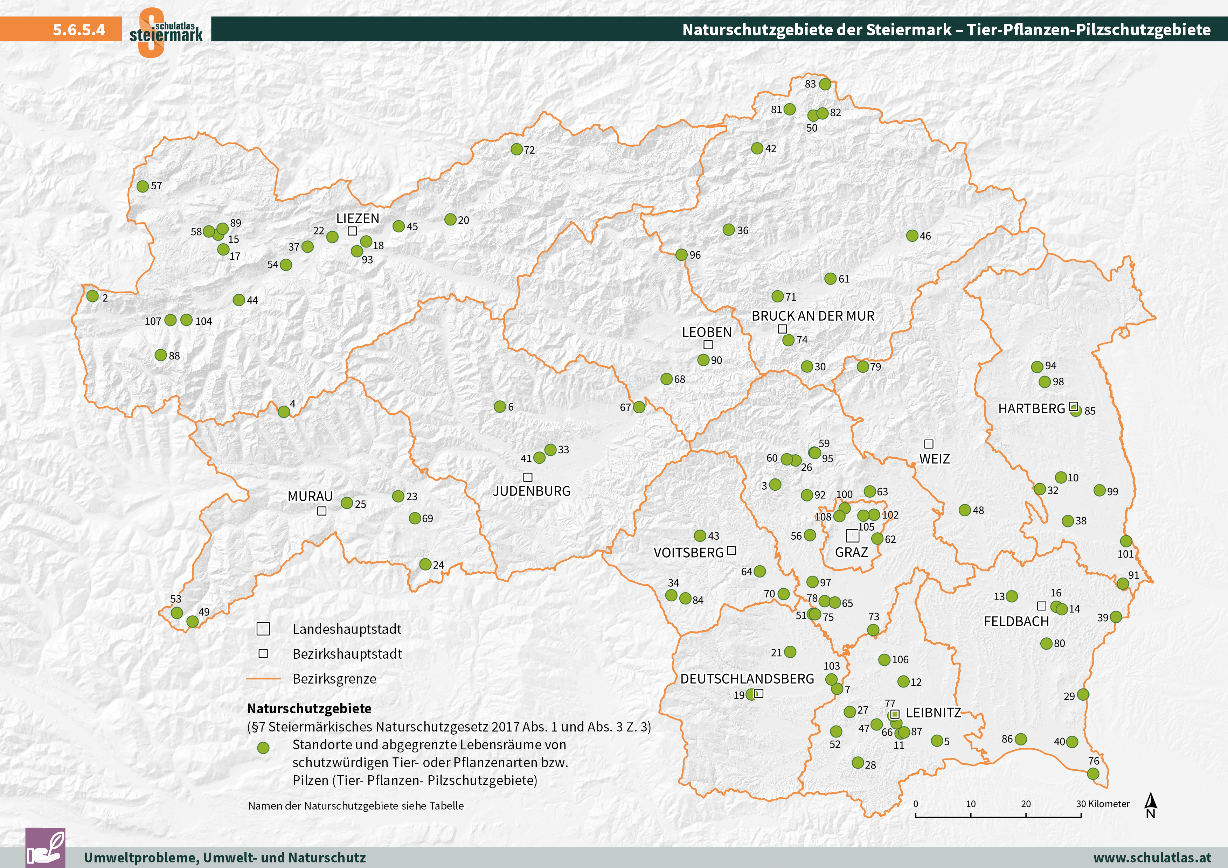Click the orange 5.6.5.4 section number
The height and width of the screenshot is (868, 1228).
coord(79,29)
